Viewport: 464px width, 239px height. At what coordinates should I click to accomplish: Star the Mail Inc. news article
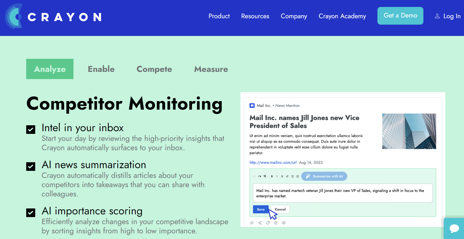[276, 223]
